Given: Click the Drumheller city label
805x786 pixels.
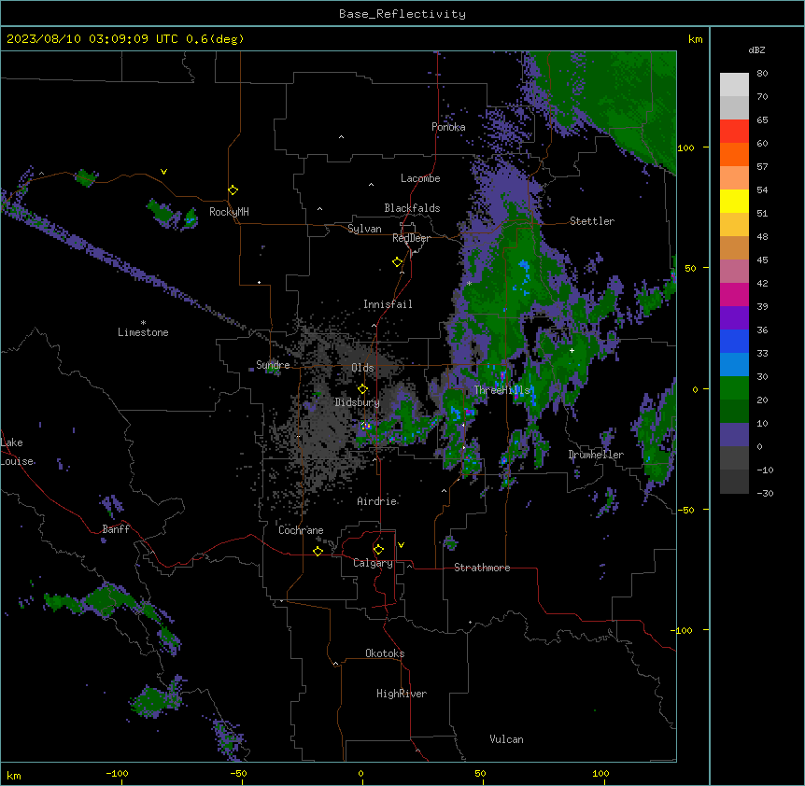Looking at the screenshot, I should (596, 455).
